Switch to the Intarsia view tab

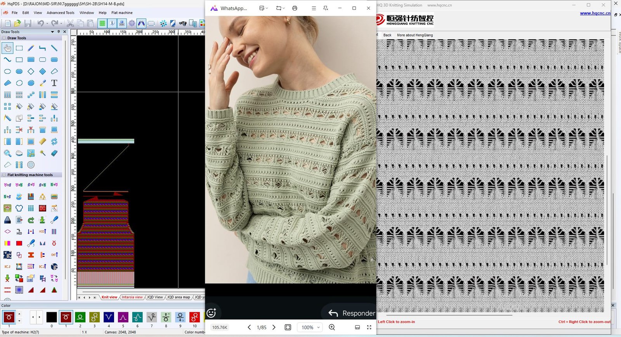coord(132,297)
